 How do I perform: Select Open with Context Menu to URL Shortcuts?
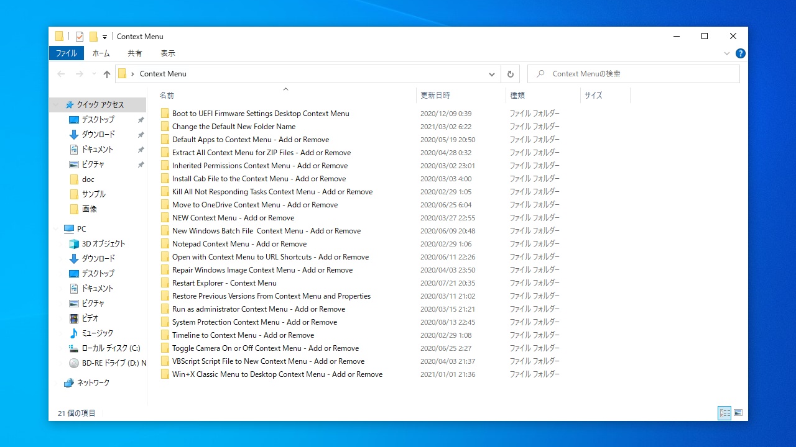pyautogui.click(x=271, y=257)
